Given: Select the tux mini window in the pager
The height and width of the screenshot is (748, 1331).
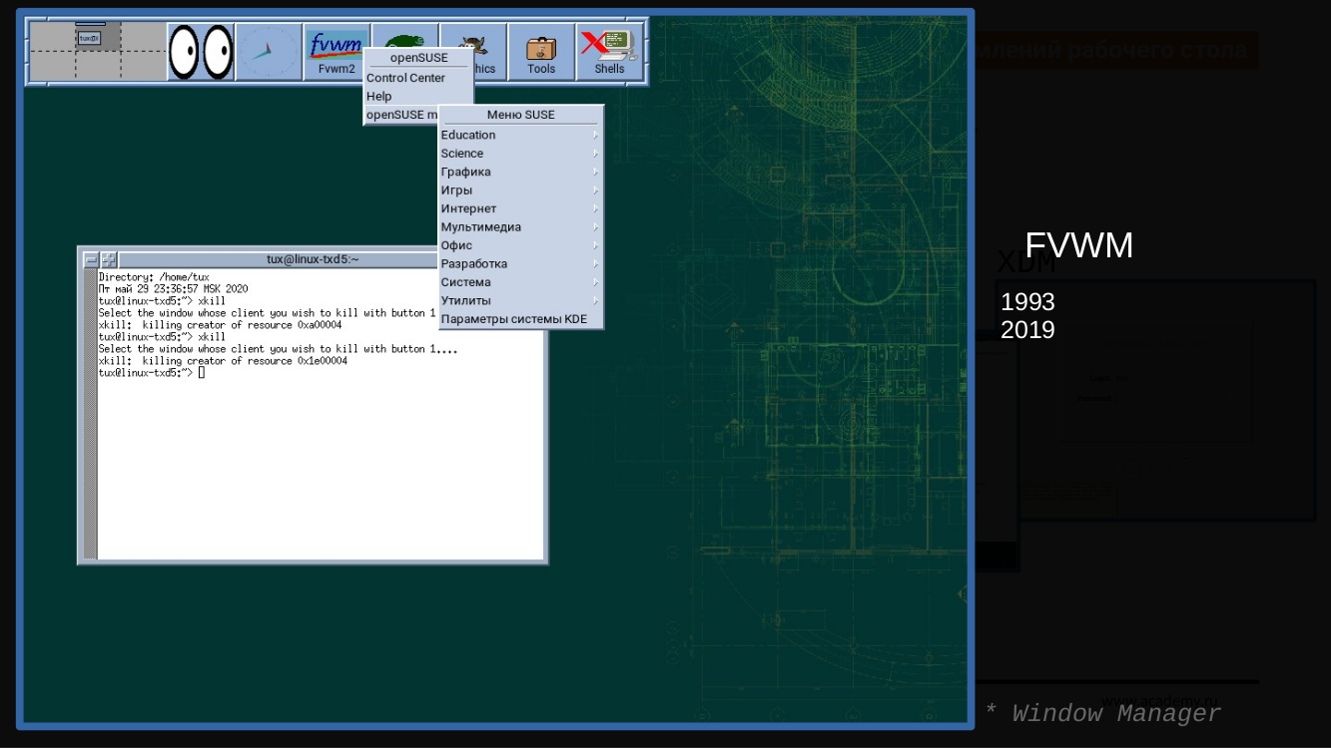Looking at the screenshot, I should tap(89, 38).
